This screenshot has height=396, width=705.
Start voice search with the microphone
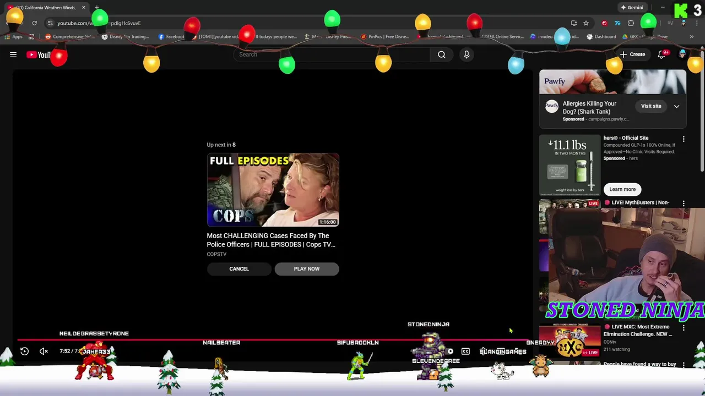tap(467, 54)
